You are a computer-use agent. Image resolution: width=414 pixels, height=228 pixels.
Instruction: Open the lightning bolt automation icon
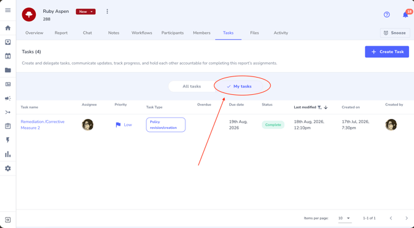coord(8,140)
